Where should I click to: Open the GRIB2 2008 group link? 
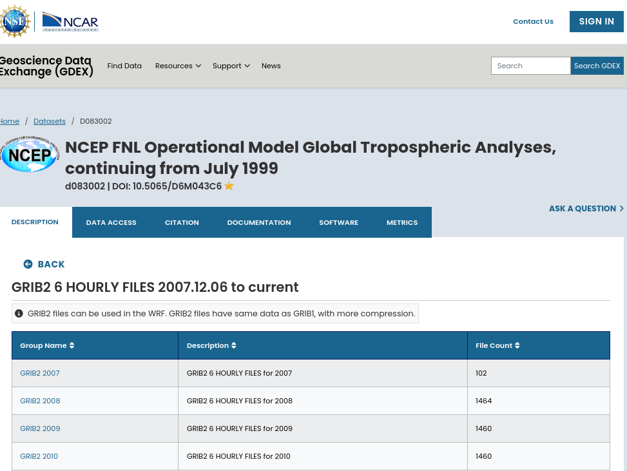pos(40,401)
